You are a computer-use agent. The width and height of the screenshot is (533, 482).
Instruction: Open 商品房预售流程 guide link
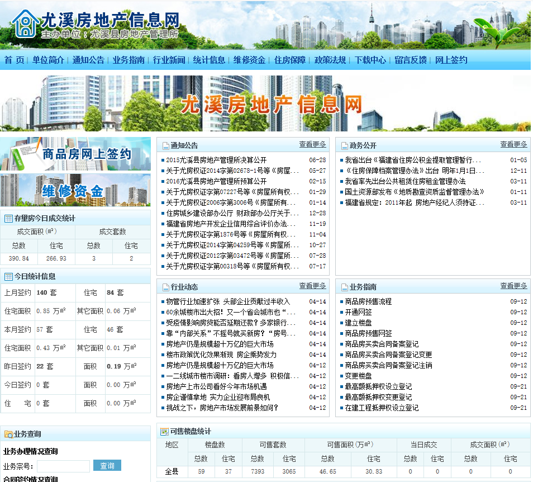tap(368, 301)
